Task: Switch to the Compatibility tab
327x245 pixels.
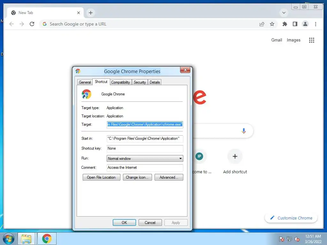Action: [x=120, y=82]
